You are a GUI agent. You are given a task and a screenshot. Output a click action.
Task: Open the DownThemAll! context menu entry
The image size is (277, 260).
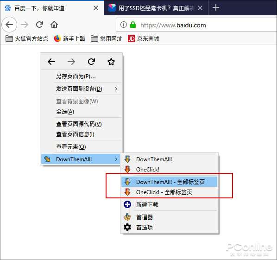click(81, 159)
